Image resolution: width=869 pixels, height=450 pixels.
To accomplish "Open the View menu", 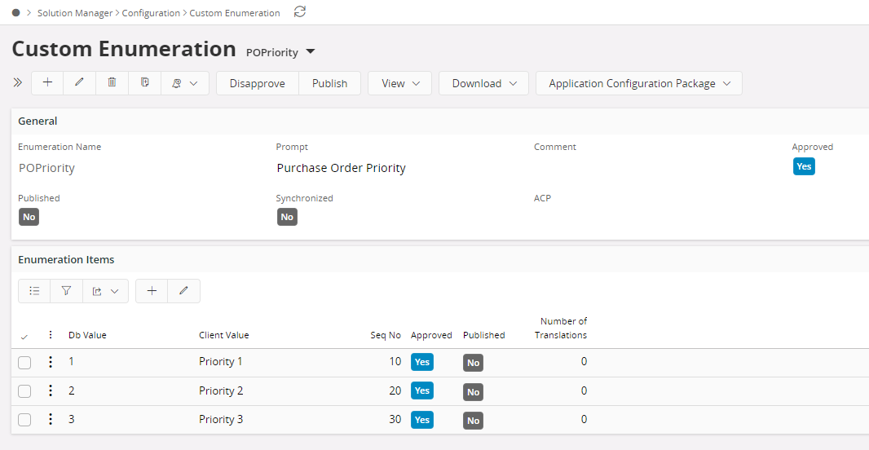I will click(399, 83).
